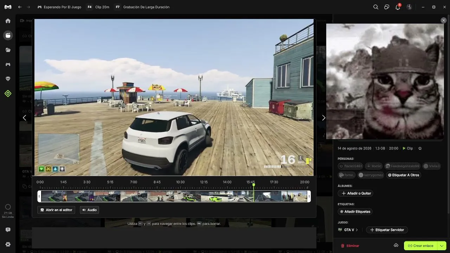Image resolution: width=450 pixels, height=253 pixels.
Task: Open the settings gear in the sidebar
Action: coord(8,244)
